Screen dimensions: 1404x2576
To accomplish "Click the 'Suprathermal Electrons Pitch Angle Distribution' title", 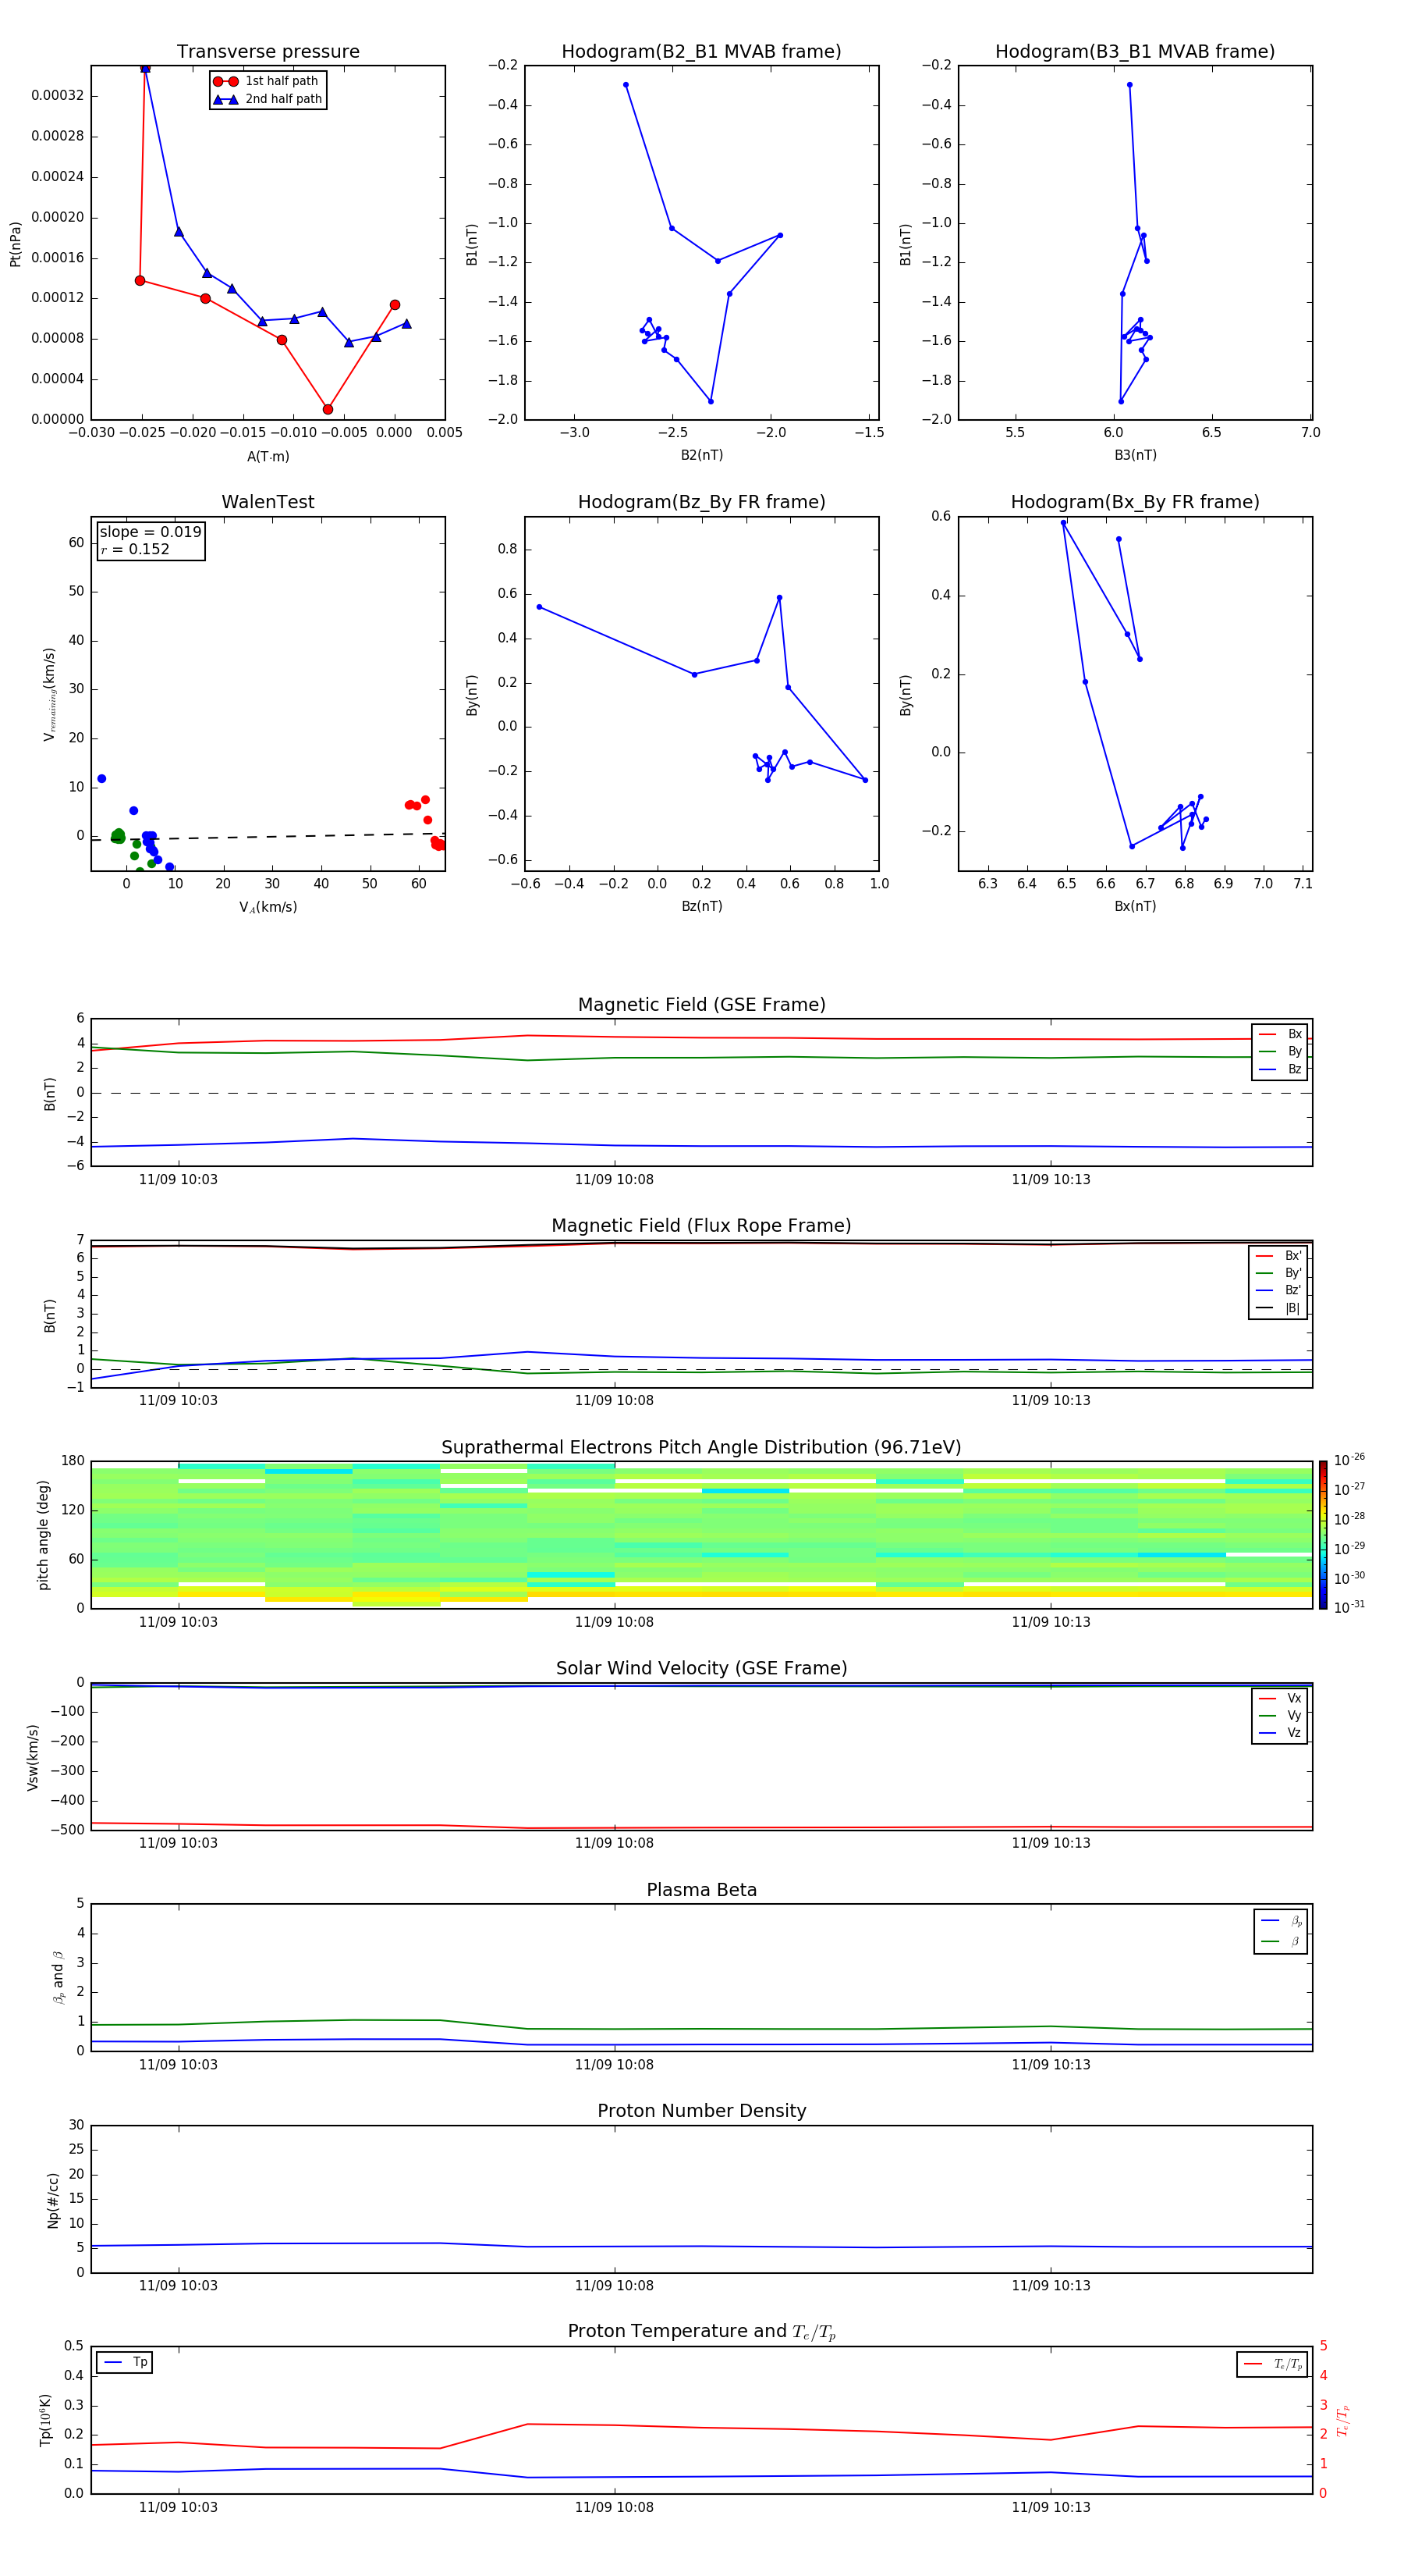I will click(x=700, y=1447).
